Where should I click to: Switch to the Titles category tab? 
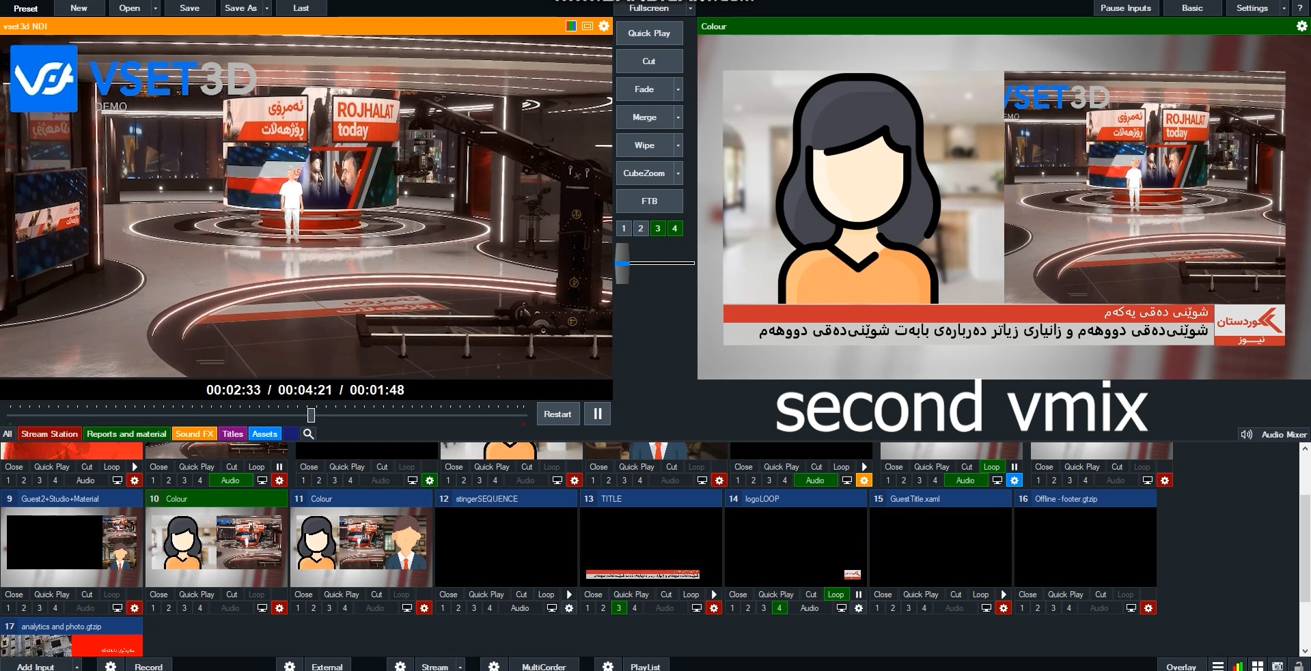coord(232,434)
